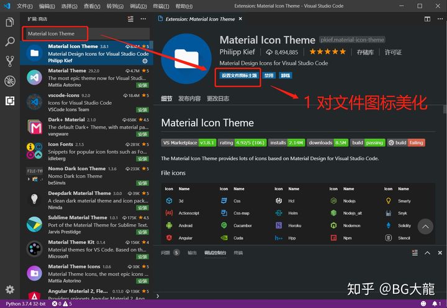Switch to the 输出 output panel tab
Image resolution: width=447 pixels, height=308 pixels.
[192, 253]
